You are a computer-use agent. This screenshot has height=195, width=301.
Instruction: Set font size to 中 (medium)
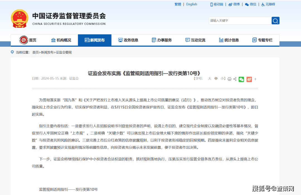pos(216,79)
